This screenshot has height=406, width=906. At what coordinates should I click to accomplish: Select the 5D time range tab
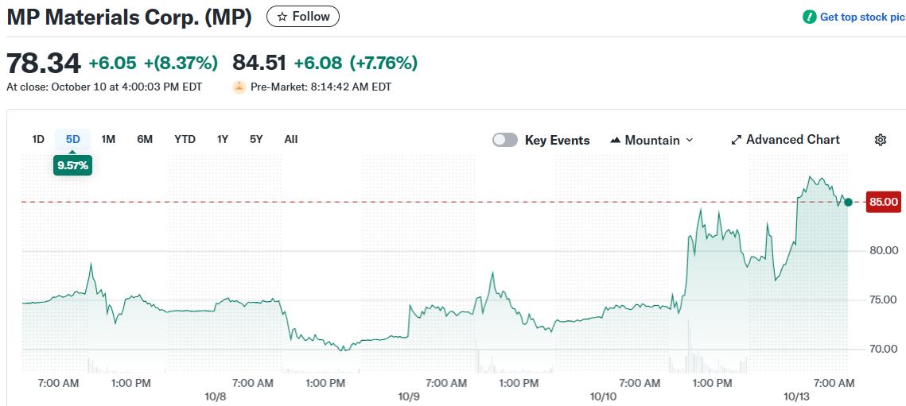pyautogui.click(x=73, y=139)
